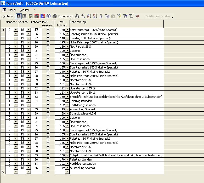This screenshot has width=204, height=183.
Task: Click the Bezeichnung column header
Action: (116, 24)
